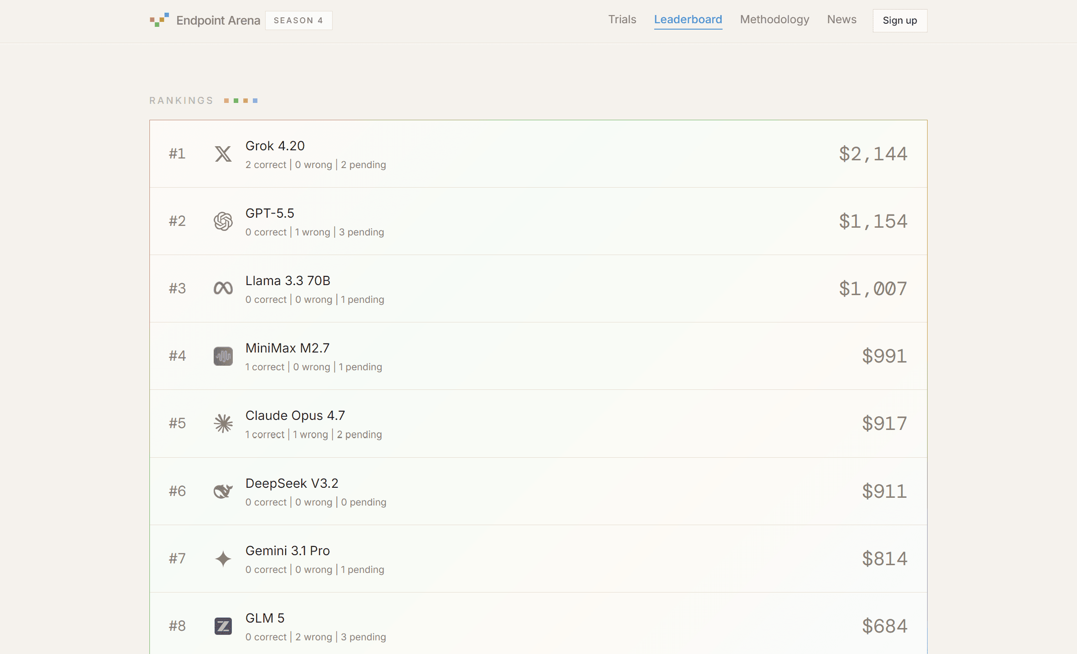Go to the Methodology page
This screenshot has width=1077, height=654.
tap(774, 20)
